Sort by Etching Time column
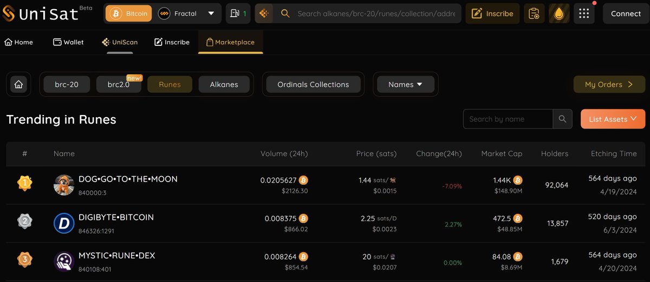 [614, 153]
